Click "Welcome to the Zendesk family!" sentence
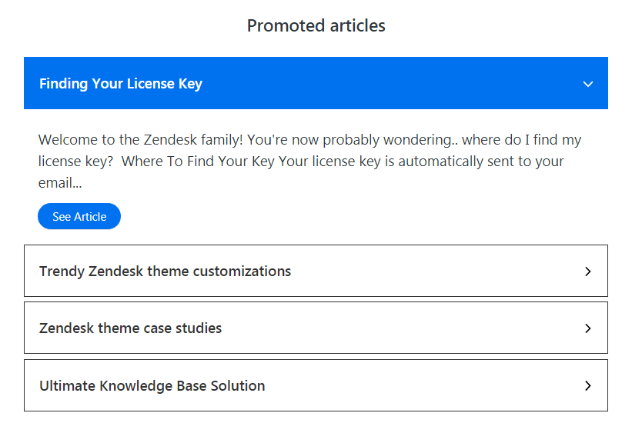This screenshot has height=443, width=632. 141,140
